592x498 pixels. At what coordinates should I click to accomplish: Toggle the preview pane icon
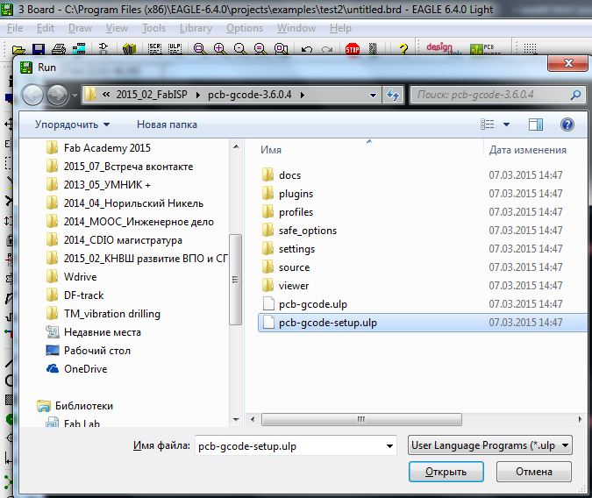point(536,125)
